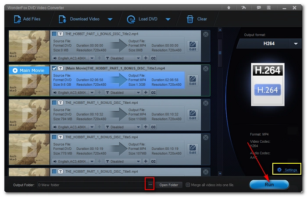The width and height of the screenshot is (307, 197).
Task: Open the H264 output format dropdown
Action: (x=296, y=44)
